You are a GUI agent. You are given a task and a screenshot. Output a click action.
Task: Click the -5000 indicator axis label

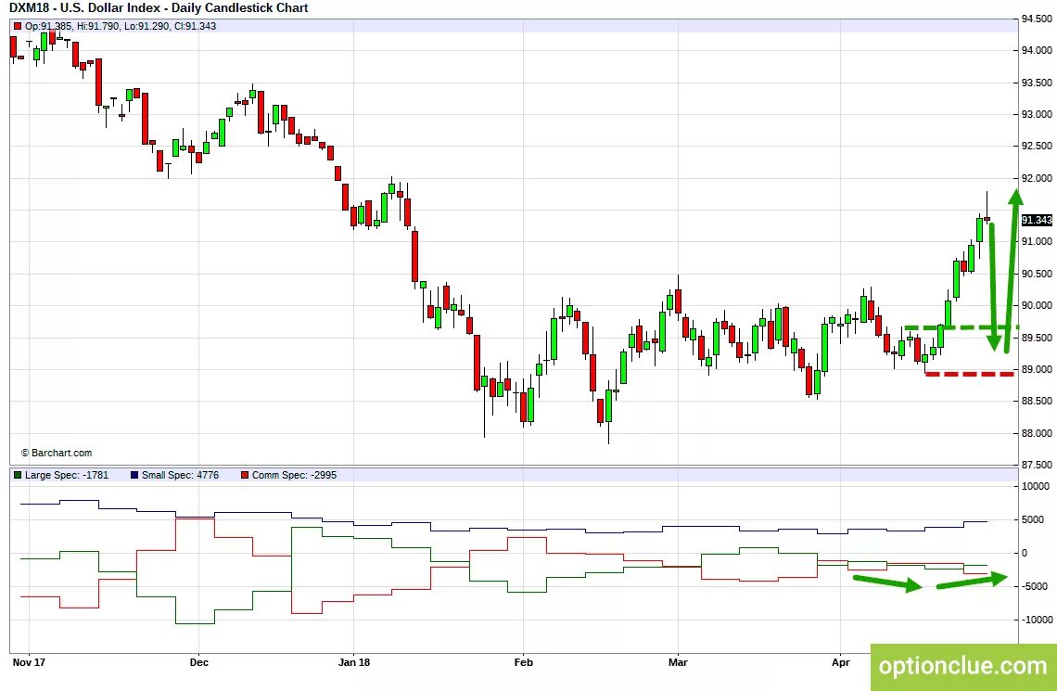(1034, 586)
